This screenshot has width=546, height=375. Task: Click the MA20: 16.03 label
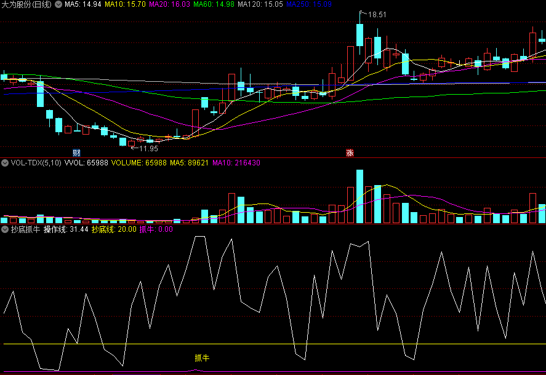pyautogui.click(x=169, y=4)
